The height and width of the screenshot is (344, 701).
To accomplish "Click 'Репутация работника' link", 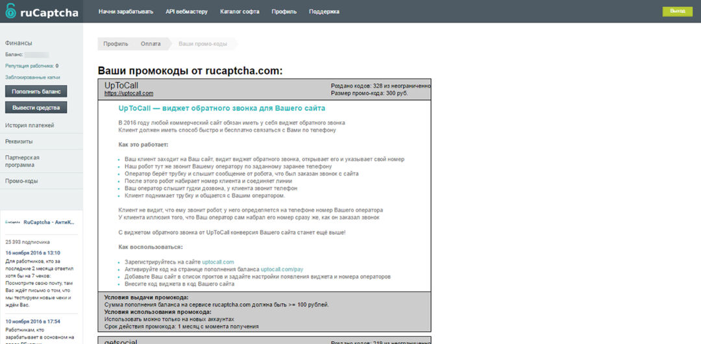I will [x=29, y=66].
